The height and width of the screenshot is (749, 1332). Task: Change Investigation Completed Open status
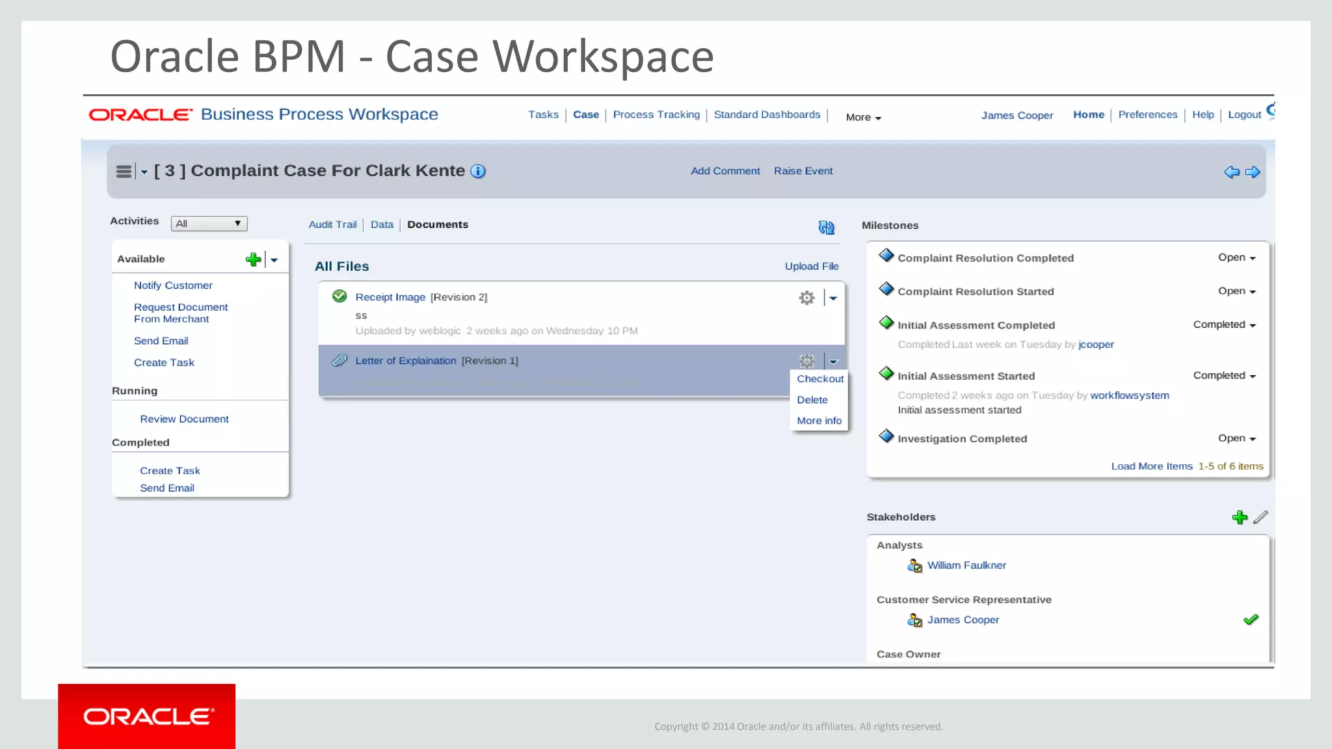pyautogui.click(x=1236, y=438)
